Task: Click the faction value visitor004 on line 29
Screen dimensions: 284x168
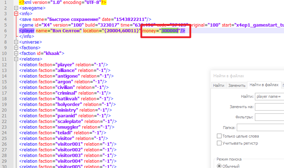Action: pyautogui.click(x=69, y=161)
